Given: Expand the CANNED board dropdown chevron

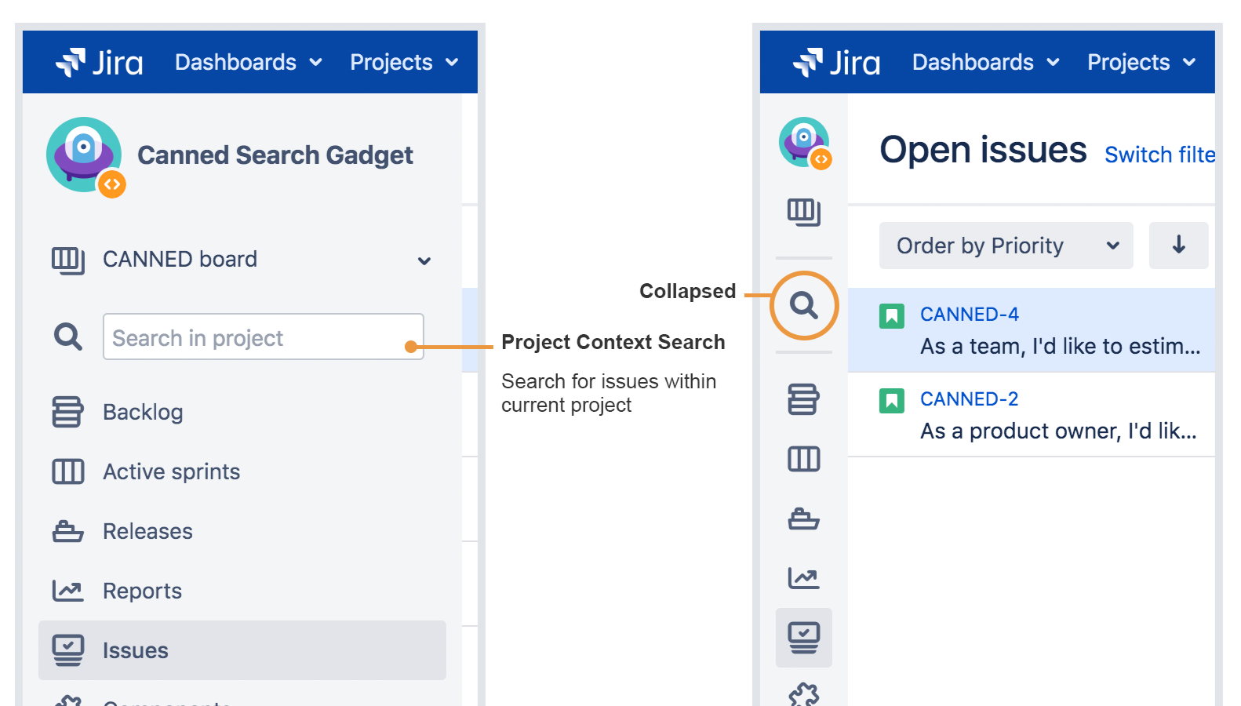Looking at the screenshot, I should [424, 260].
